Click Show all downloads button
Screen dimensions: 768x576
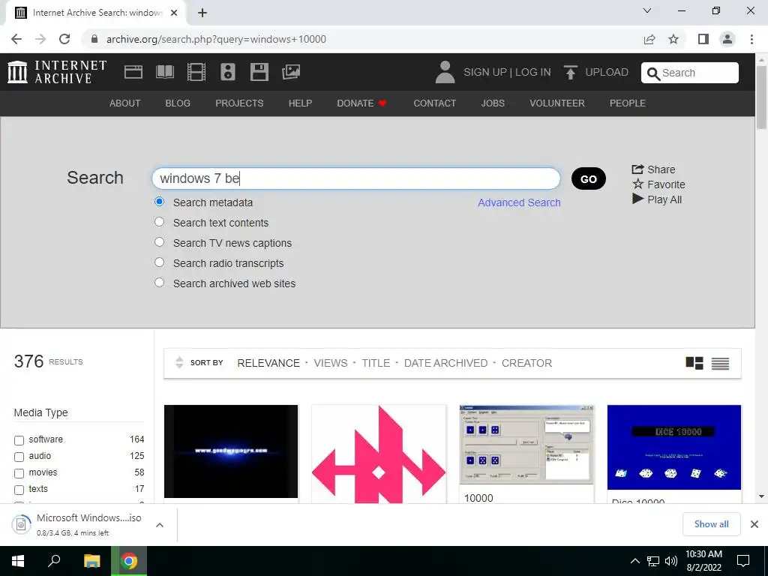pos(711,524)
